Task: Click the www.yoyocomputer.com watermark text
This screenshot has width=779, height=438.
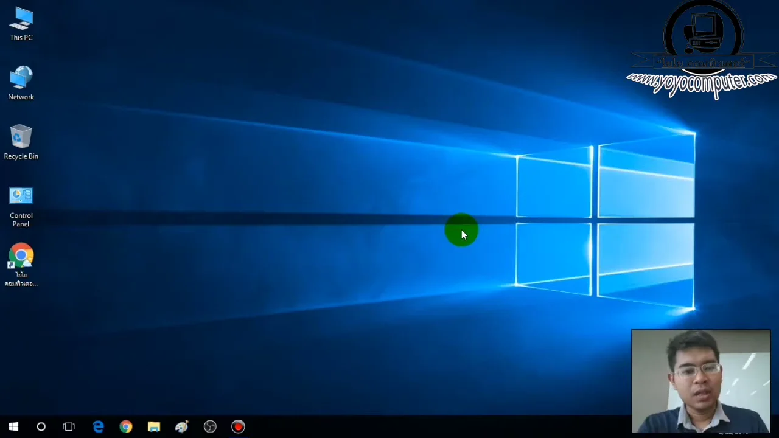Action: point(701,82)
